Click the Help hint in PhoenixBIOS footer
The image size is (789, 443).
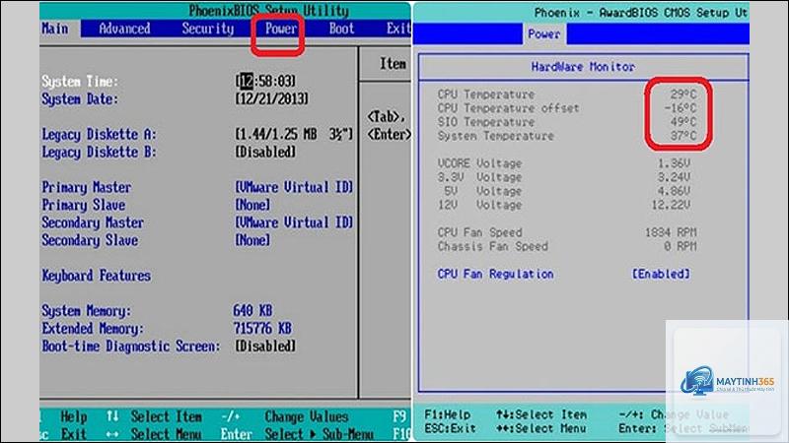73,416
